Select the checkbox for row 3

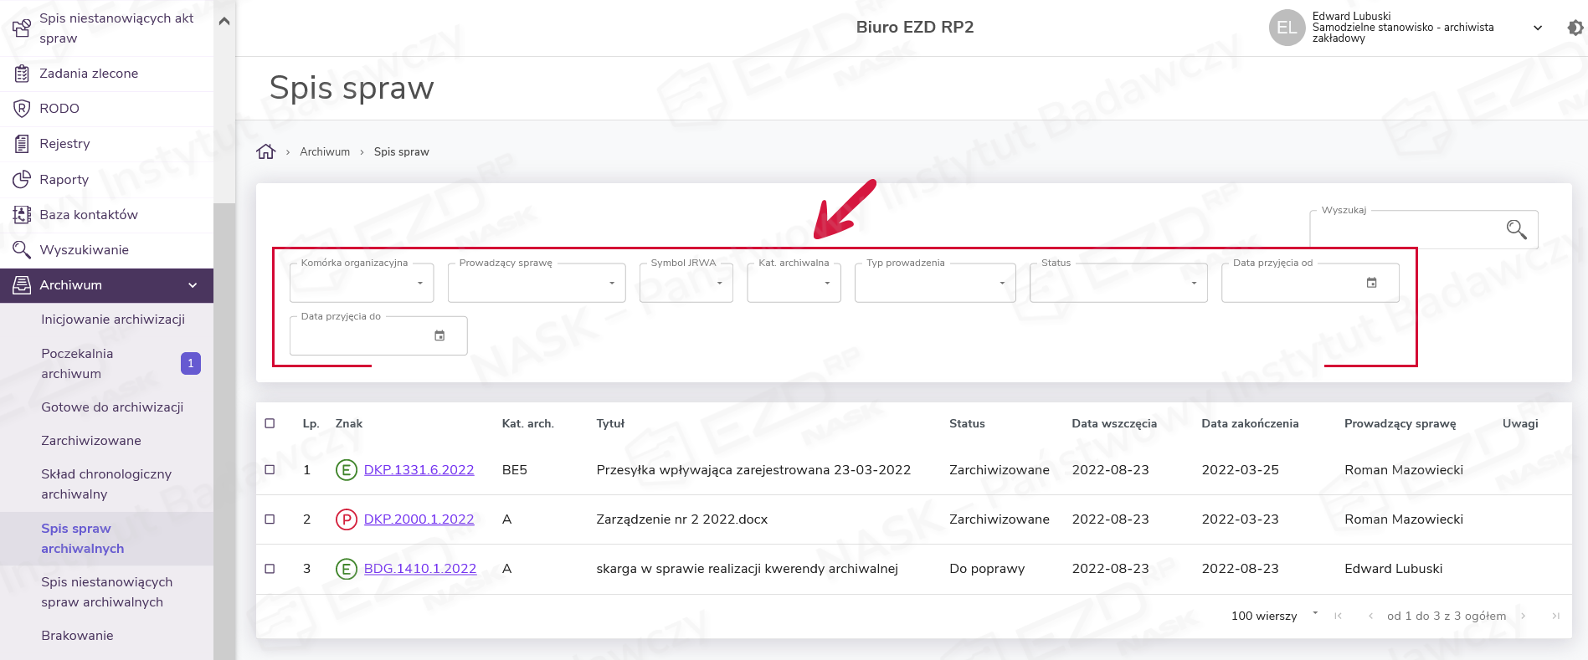click(270, 569)
